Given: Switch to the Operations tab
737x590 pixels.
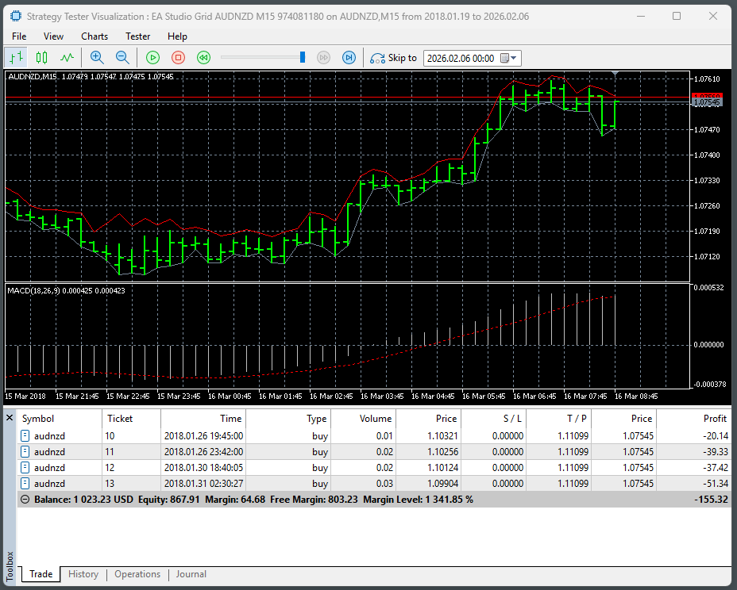Looking at the screenshot, I should 137,574.
